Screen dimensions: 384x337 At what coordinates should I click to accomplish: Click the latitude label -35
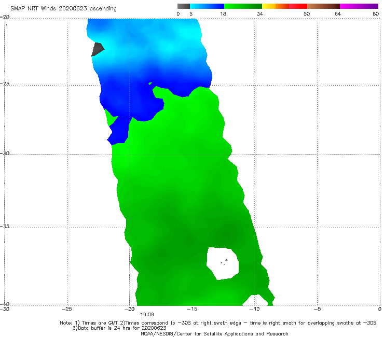(5, 226)
